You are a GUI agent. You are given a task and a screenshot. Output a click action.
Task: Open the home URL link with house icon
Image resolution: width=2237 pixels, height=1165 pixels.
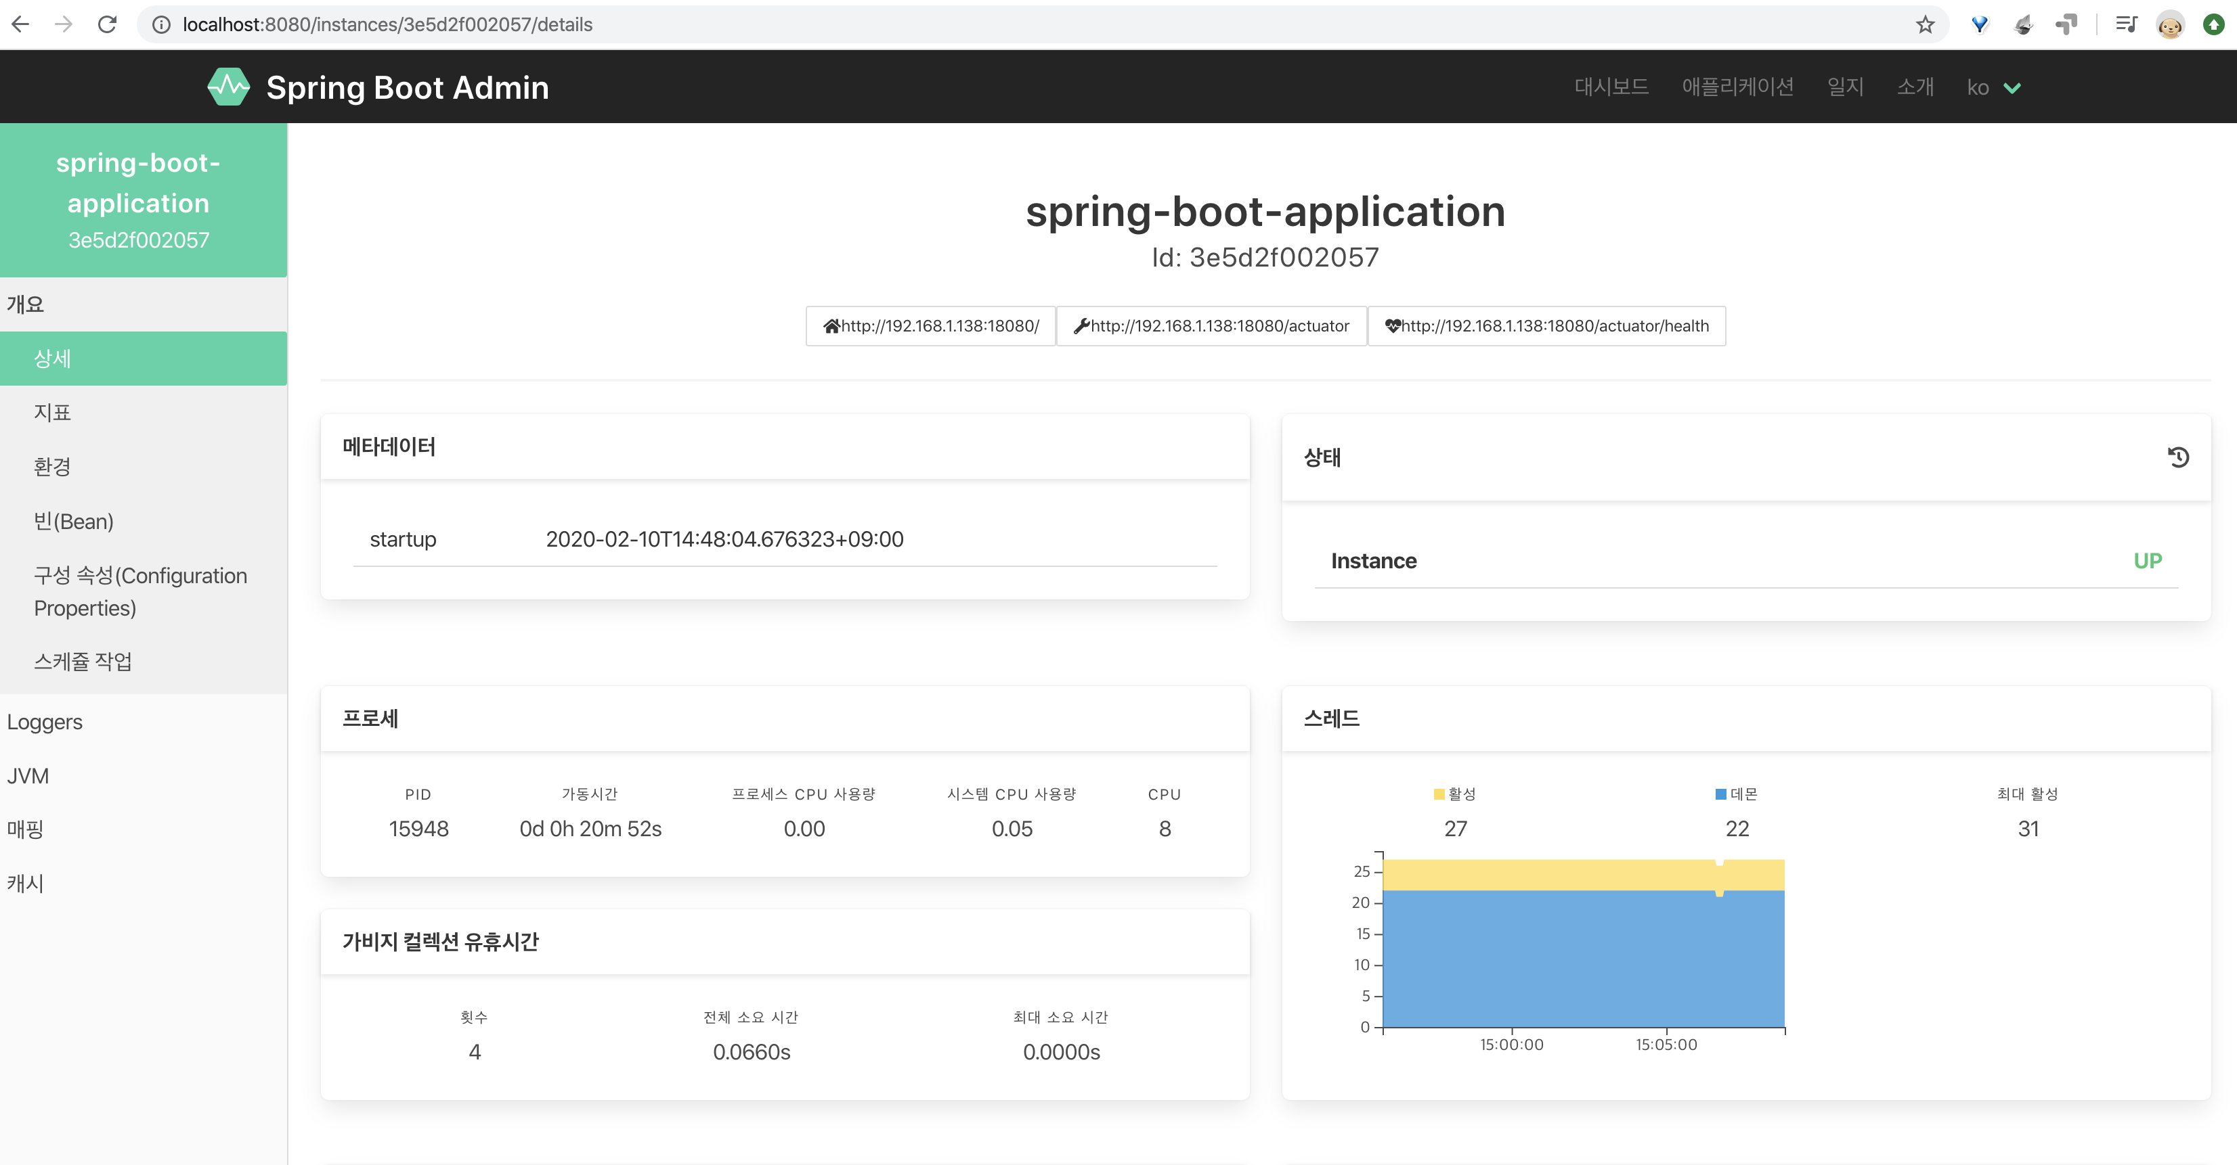pyautogui.click(x=930, y=326)
